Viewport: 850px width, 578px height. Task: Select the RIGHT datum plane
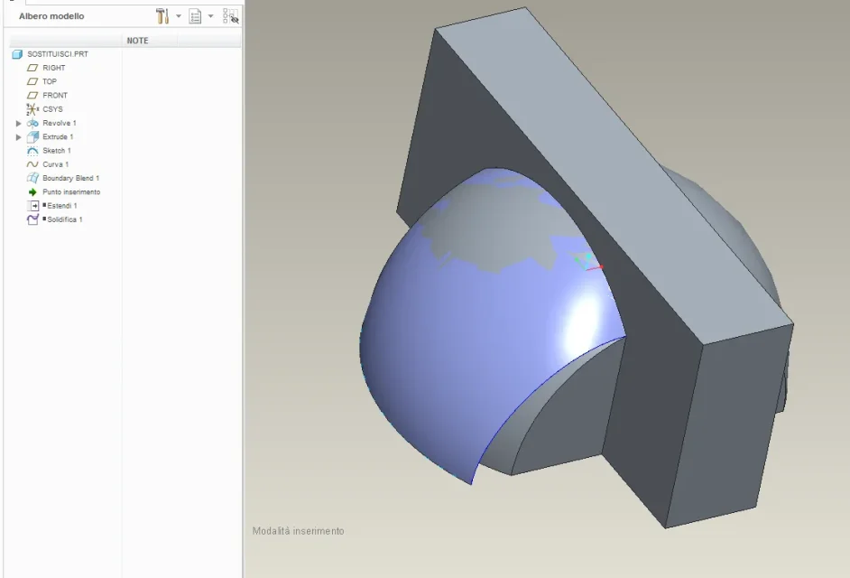pyautogui.click(x=53, y=68)
